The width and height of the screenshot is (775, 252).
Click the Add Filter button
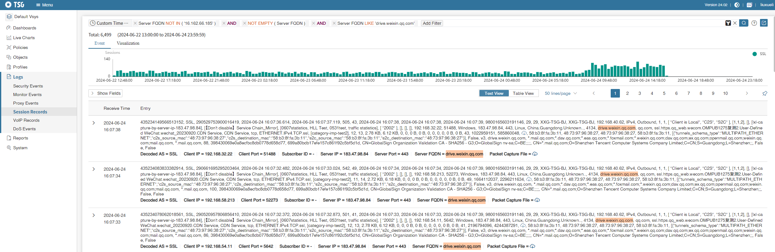tap(432, 23)
